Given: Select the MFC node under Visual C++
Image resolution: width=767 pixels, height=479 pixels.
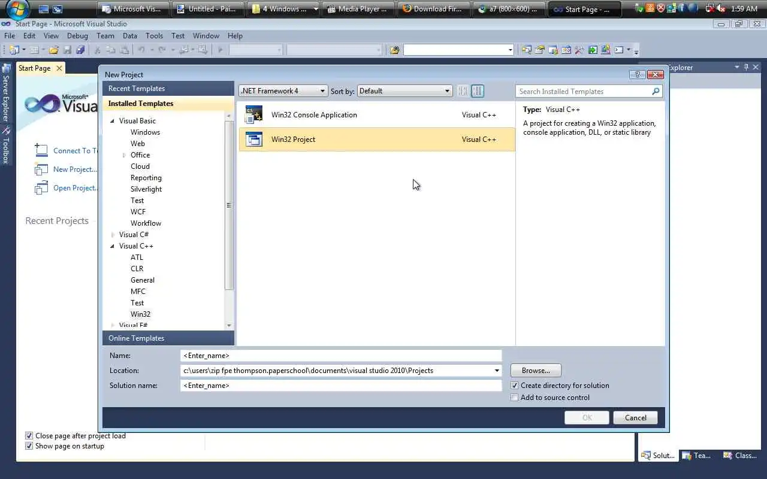Looking at the screenshot, I should [138, 292].
